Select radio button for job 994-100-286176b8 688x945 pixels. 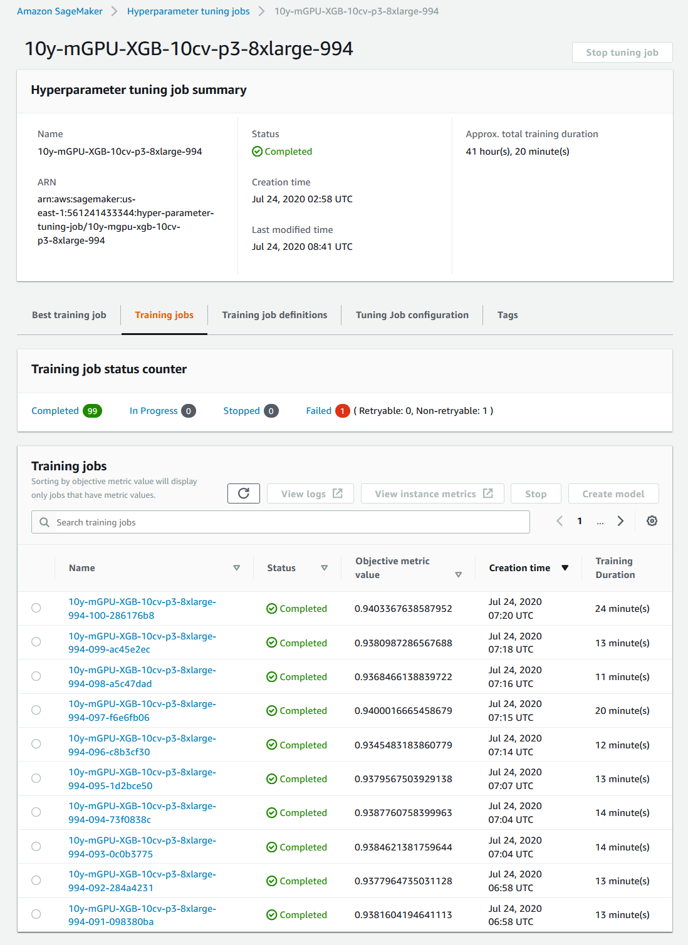point(36,608)
